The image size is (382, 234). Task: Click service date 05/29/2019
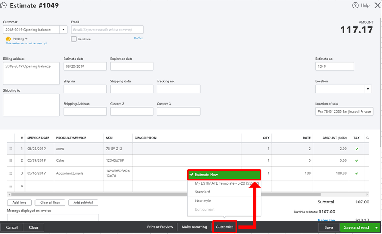[x=39, y=160]
